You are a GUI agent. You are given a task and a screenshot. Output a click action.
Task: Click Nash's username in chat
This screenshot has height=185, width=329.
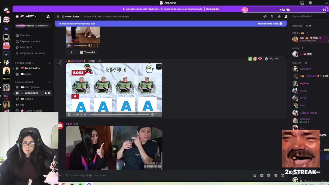69,124
